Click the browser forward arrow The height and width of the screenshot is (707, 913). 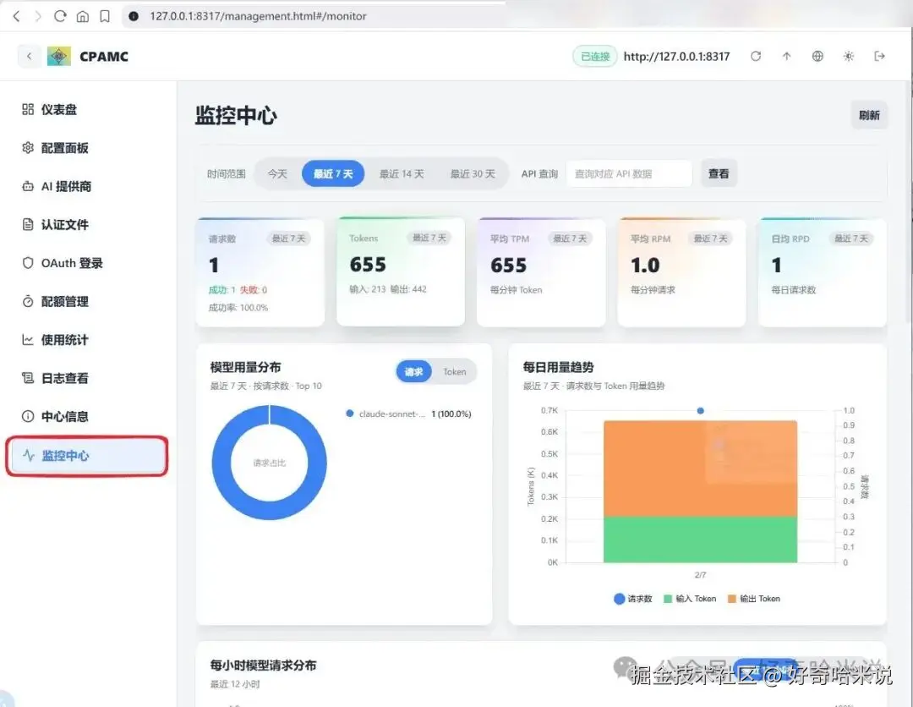point(38,16)
